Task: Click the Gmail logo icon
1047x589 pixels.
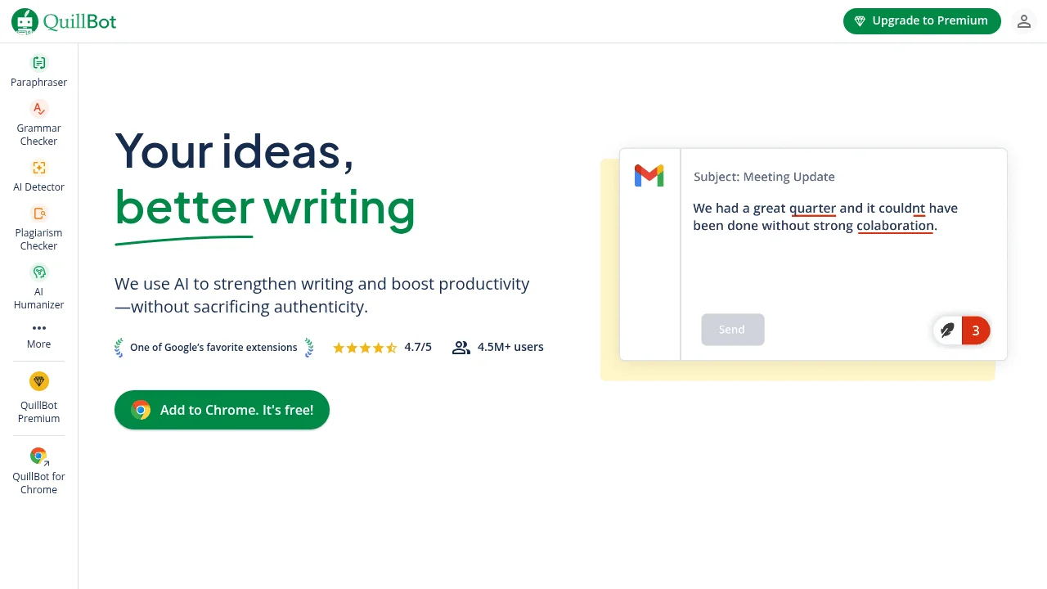Action: [649, 176]
